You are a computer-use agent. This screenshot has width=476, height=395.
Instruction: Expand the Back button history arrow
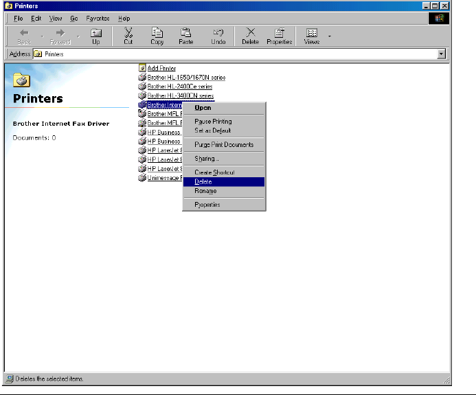tap(41, 36)
